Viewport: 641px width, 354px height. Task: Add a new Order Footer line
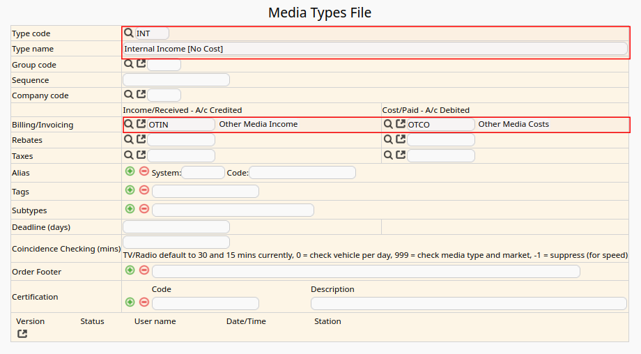tap(130, 270)
